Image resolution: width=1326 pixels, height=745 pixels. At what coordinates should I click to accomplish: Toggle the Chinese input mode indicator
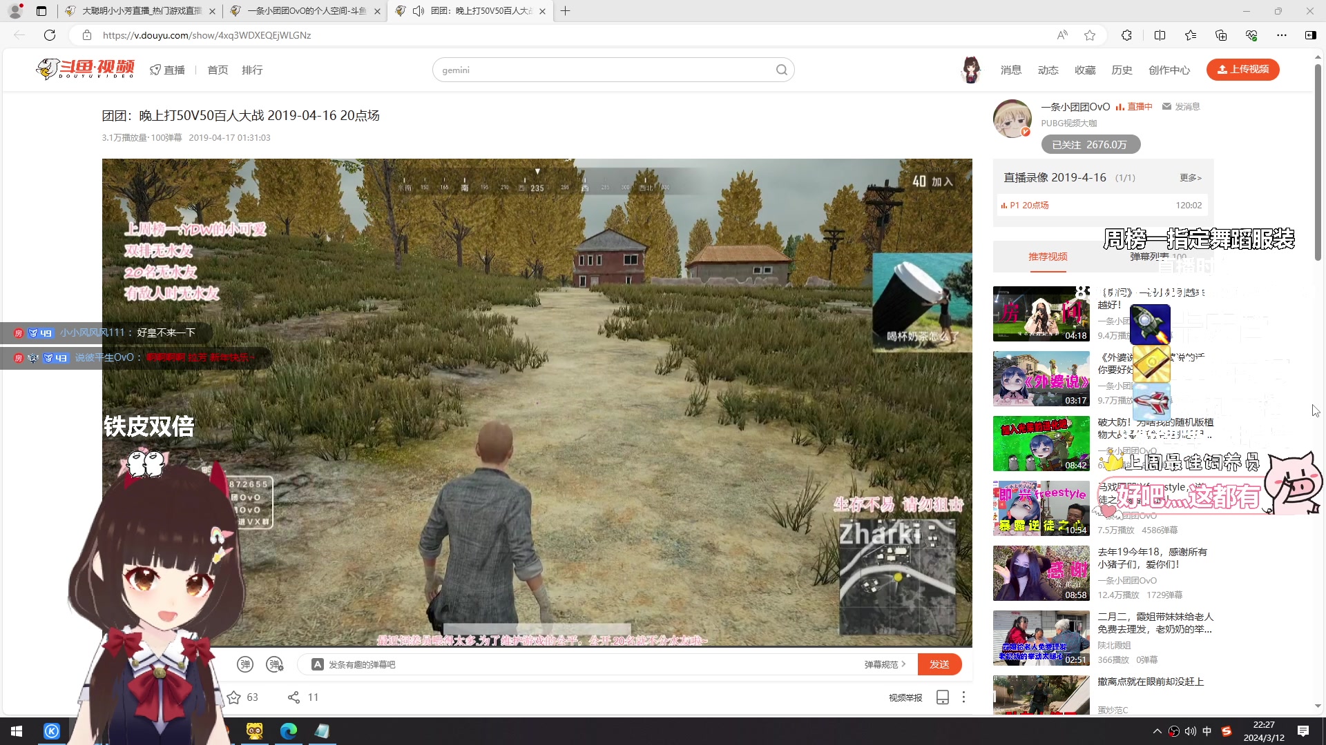click(1207, 731)
